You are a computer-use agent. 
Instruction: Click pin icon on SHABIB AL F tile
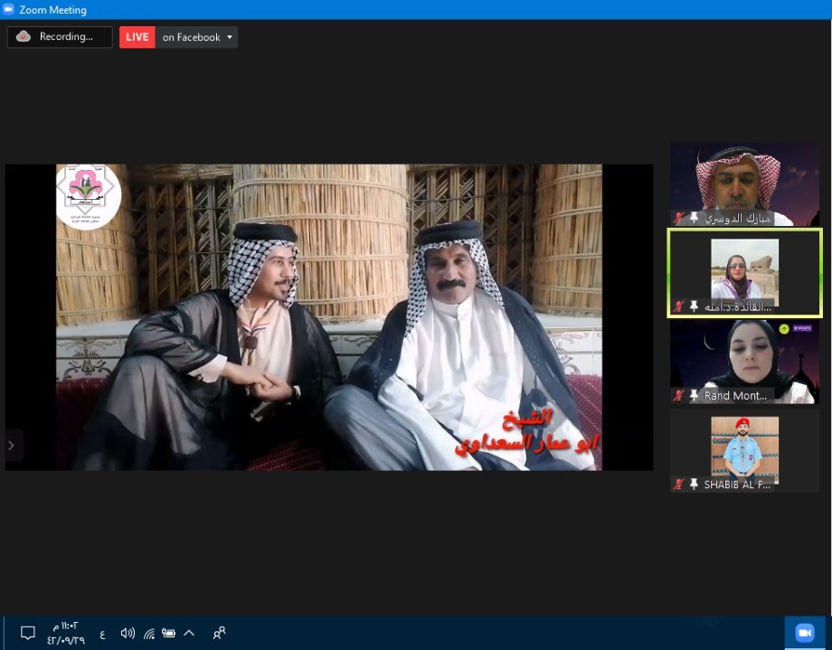click(694, 485)
